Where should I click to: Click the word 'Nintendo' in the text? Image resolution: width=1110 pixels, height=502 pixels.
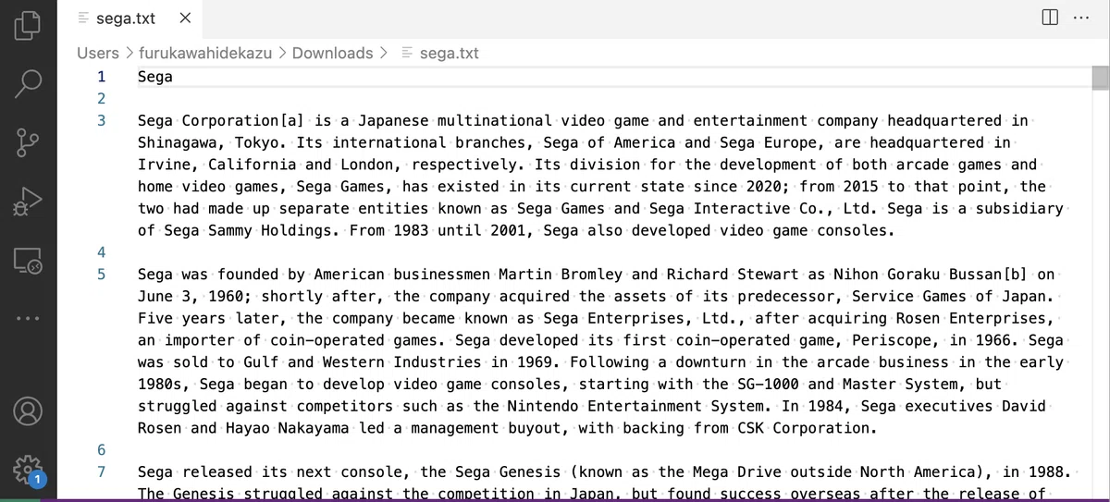pyautogui.click(x=544, y=406)
